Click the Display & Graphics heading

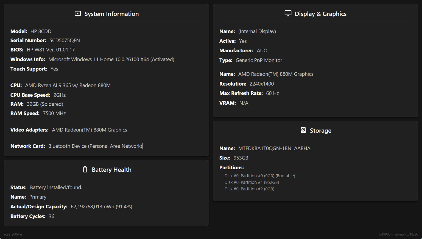(x=320, y=14)
